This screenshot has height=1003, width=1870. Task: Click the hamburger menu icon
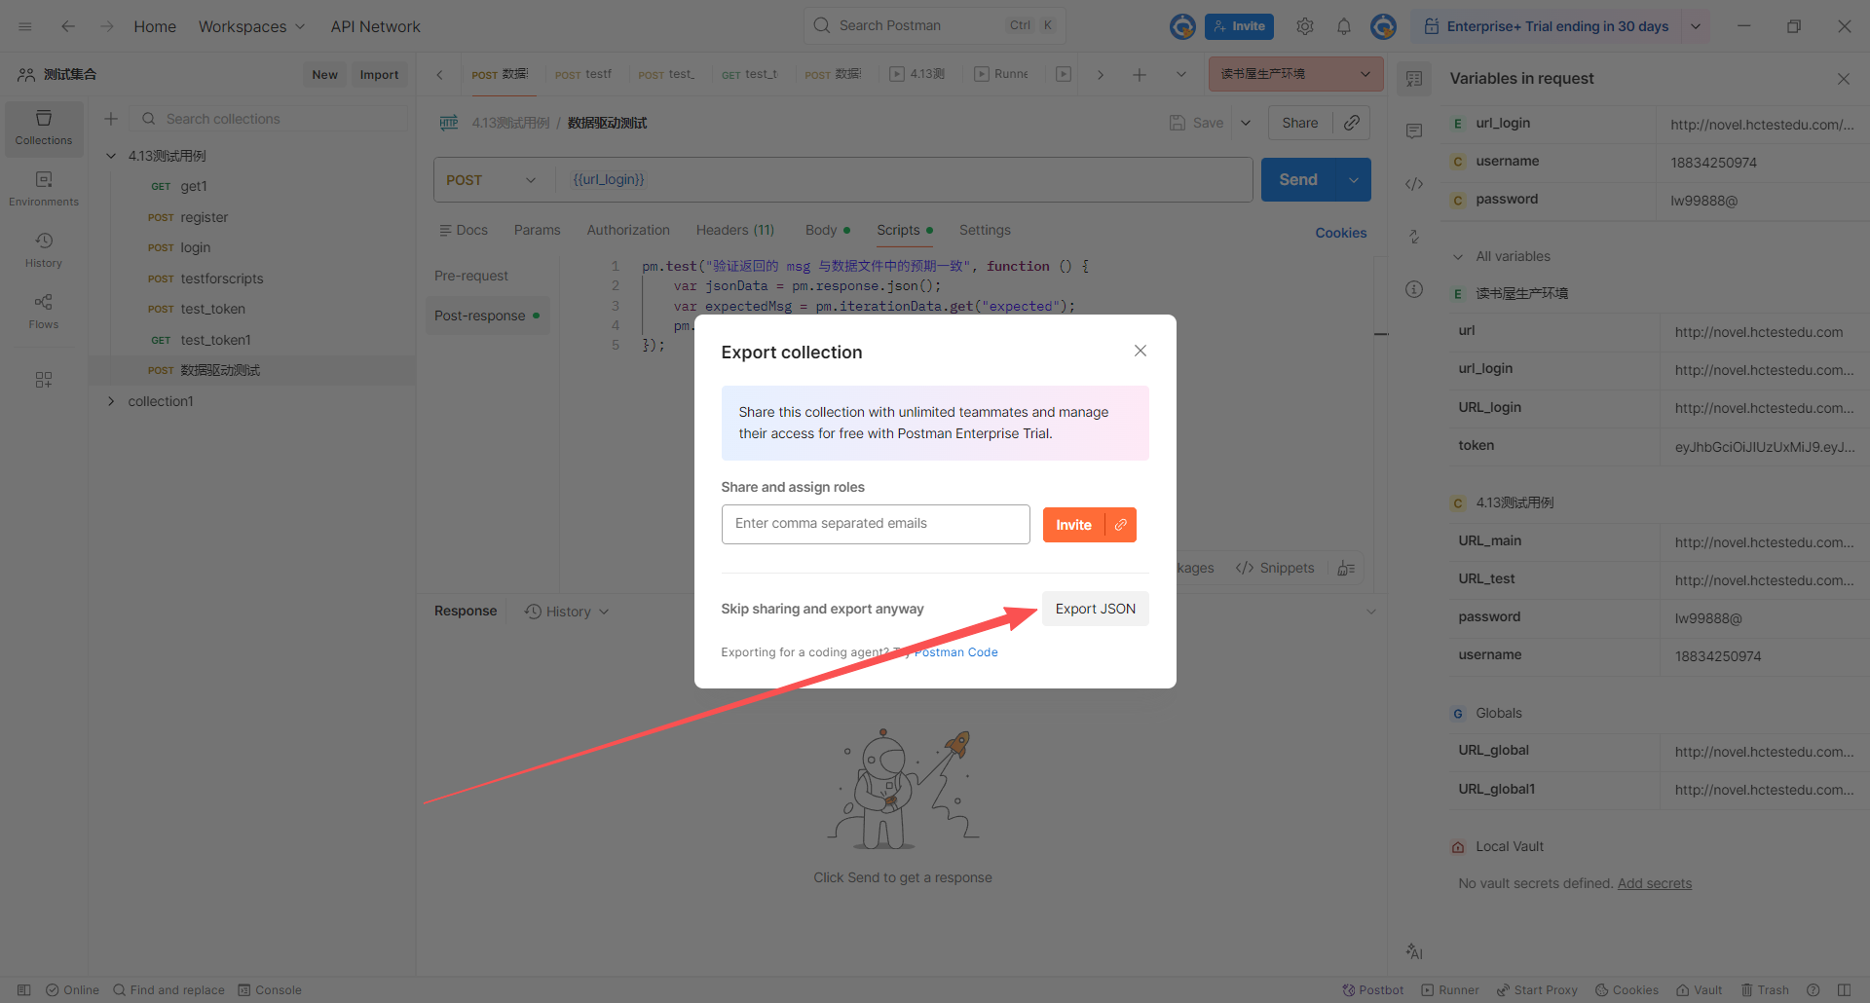click(x=25, y=26)
